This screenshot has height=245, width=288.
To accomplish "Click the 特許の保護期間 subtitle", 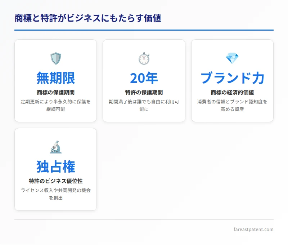I will click(144, 92).
